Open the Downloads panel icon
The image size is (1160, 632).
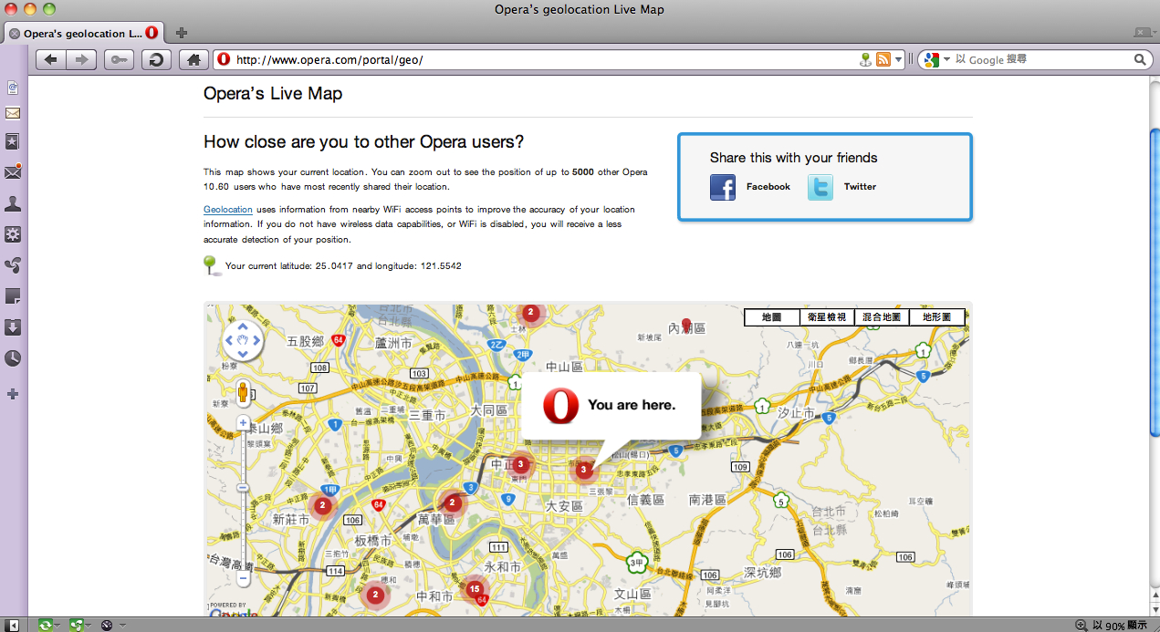13,327
